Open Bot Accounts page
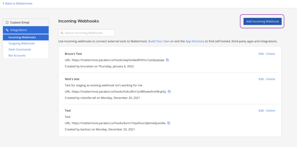 click(x=17, y=55)
